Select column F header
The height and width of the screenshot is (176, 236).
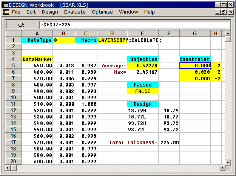pos(169,33)
